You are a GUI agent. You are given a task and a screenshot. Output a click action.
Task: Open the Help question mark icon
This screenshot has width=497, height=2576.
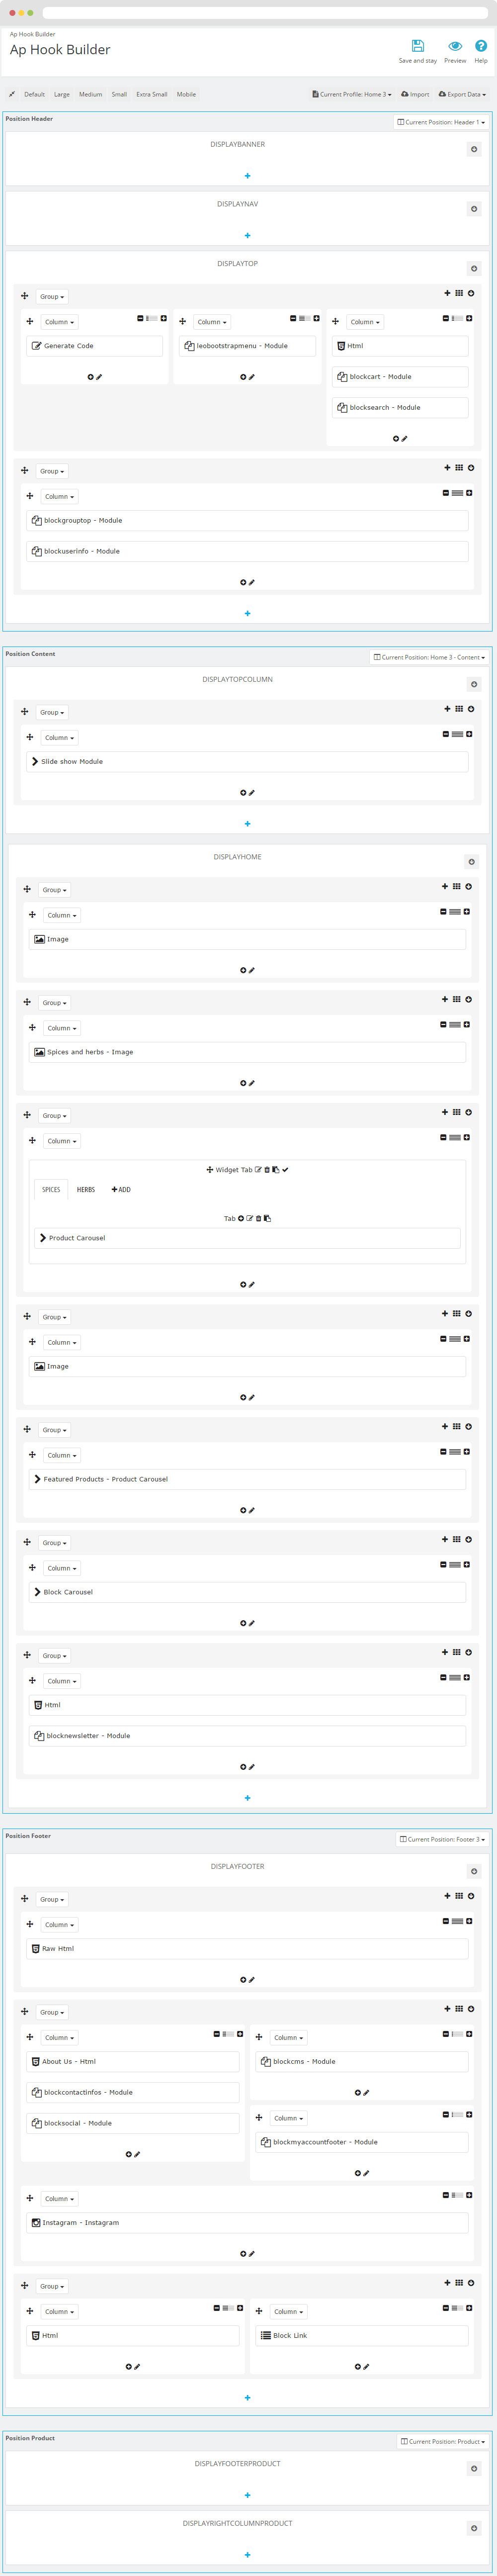[481, 46]
